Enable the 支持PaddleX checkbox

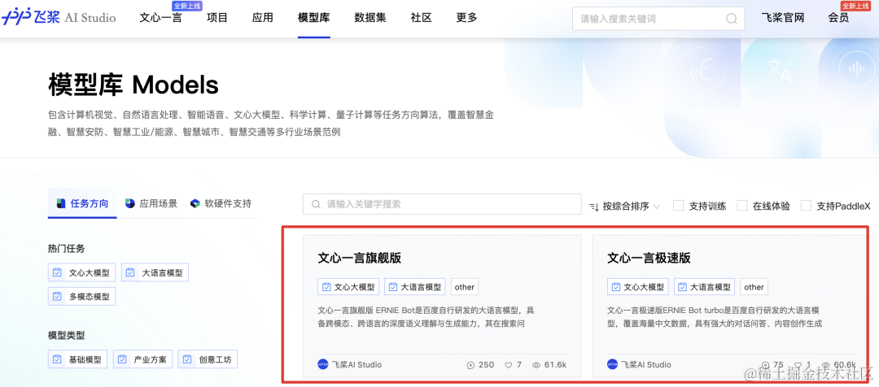[806, 206]
